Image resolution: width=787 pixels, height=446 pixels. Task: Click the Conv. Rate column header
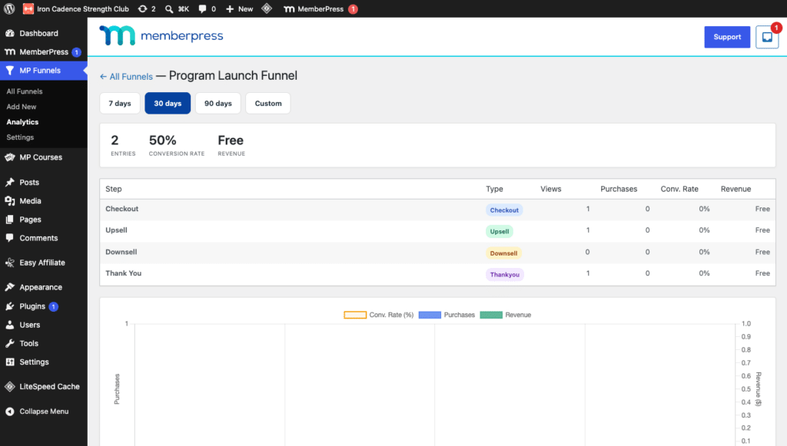pos(679,189)
